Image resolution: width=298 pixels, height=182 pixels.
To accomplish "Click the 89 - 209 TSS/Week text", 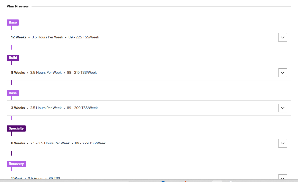I will 82,108.
